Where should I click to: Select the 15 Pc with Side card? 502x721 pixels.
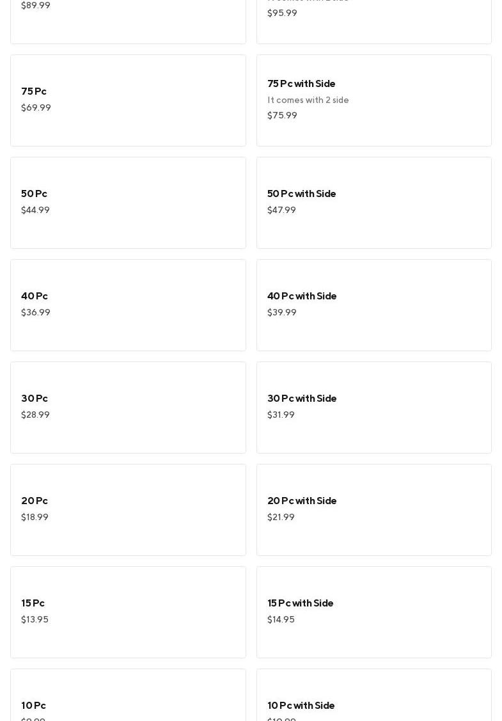point(373,612)
